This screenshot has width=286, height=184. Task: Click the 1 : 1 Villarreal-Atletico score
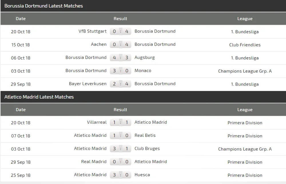pyautogui.click(x=120, y=123)
